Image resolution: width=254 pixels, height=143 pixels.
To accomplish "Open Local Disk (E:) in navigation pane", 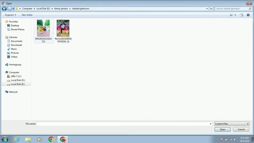I will 17,84.
